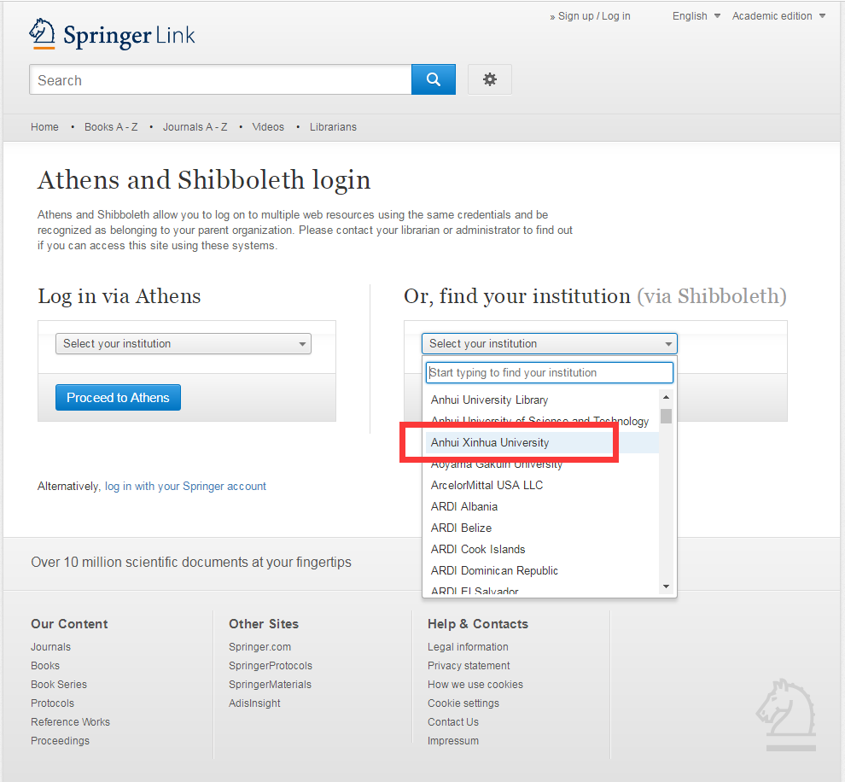Open the Librarians menu item
This screenshot has height=782, width=845.
coord(333,127)
